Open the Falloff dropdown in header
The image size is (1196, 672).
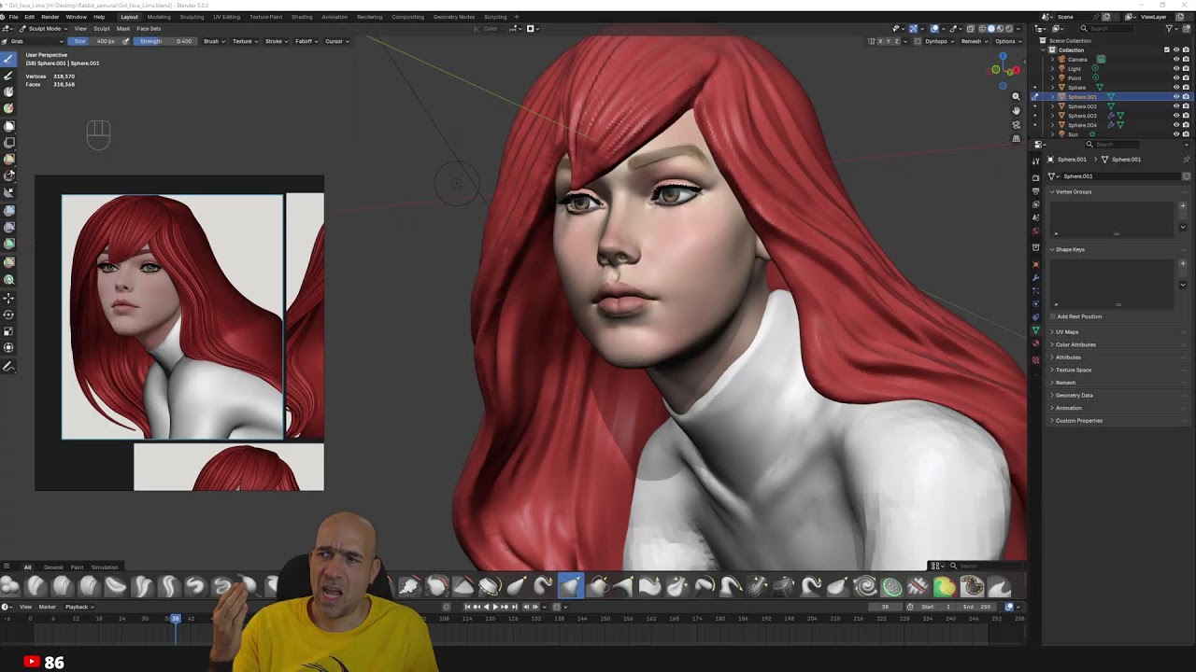pos(306,41)
